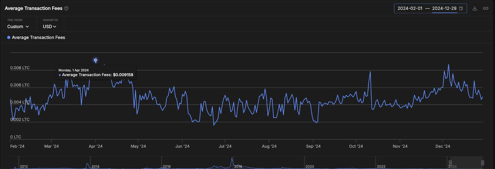Edit end date 2024-12-29
This screenshot has height=169, width=495.
[444, 8]
